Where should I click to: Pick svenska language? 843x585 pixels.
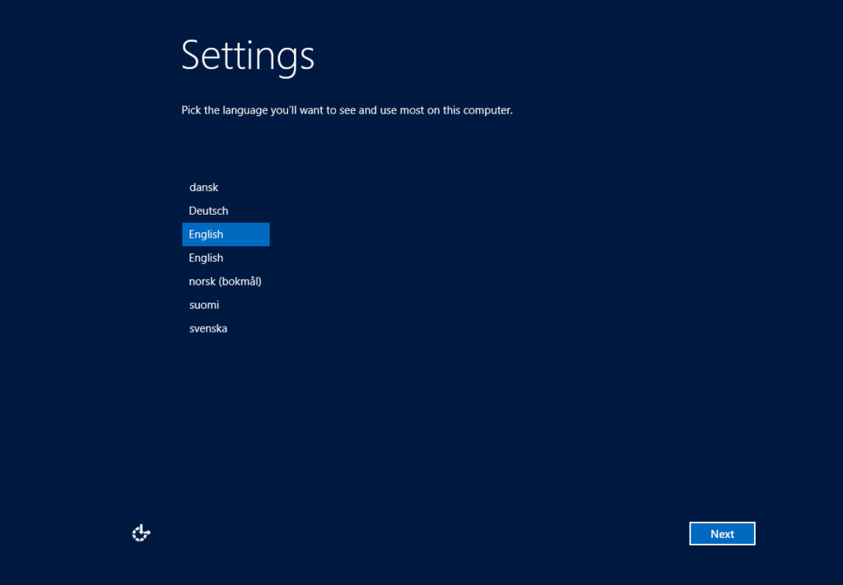click(x=226, y=329)
